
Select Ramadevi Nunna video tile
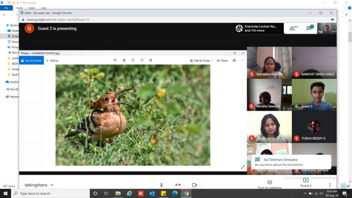[x=269, y=62]
